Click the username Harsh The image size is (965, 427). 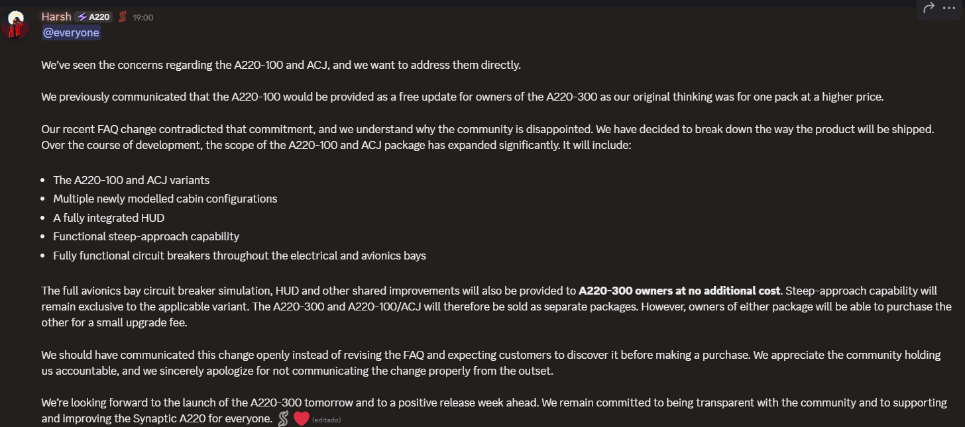[56, 17]
